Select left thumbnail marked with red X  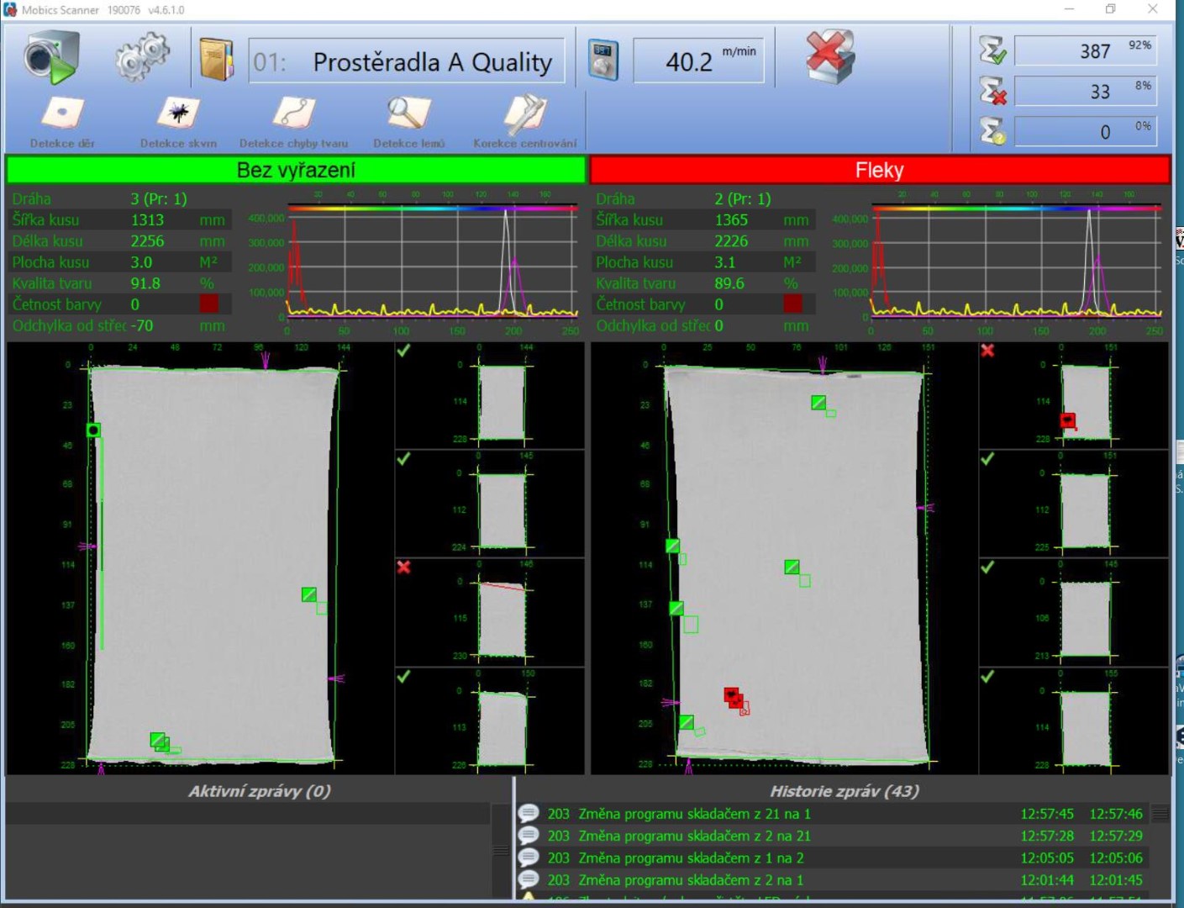point(490,612)
